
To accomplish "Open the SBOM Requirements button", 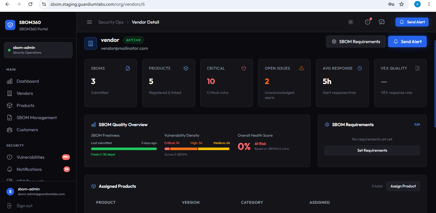I will 356,42.
